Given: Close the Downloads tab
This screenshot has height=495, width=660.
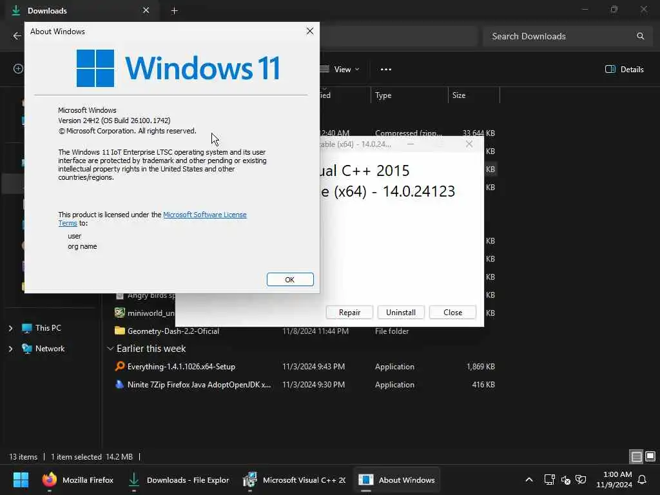Looking at the screenshot, I should pyautogui.click(x=146, y=10).
